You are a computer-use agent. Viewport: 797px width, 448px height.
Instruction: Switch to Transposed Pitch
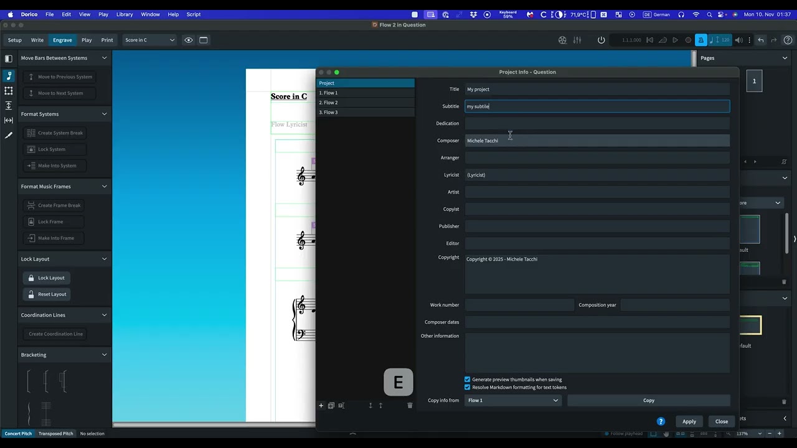55,434
